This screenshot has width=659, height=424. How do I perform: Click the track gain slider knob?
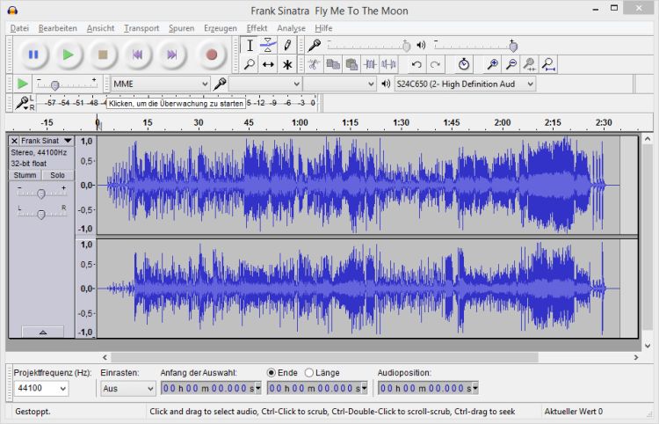pyautogui.click(x=40, y=192)
